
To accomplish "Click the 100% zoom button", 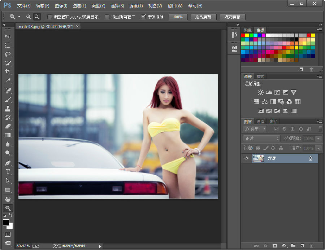I will pos(178,17).
